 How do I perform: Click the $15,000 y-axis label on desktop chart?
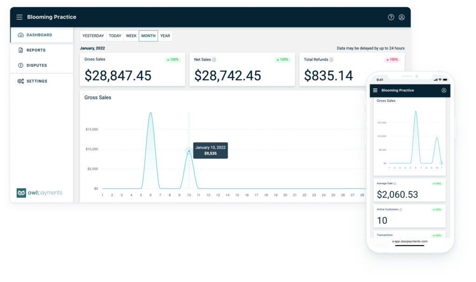tap(92, 129)
